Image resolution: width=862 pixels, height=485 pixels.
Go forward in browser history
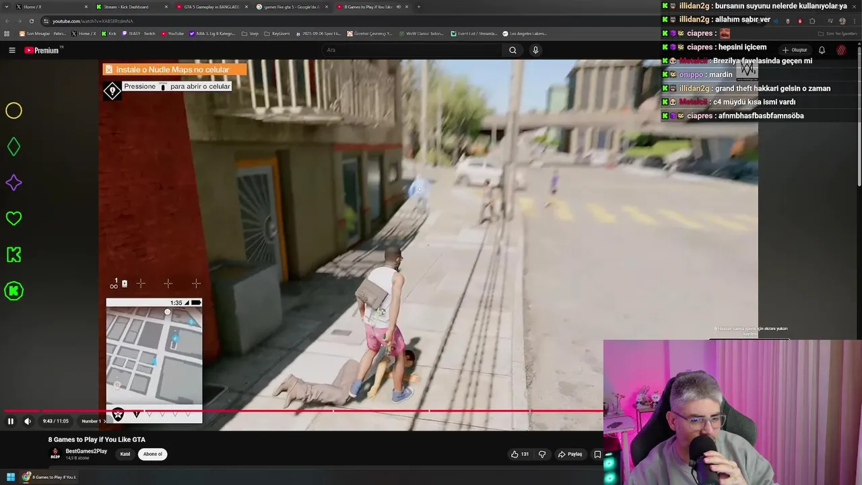pos(20,21)
